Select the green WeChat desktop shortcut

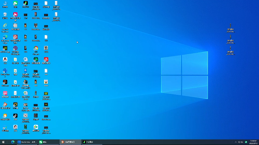click(15, 5)
